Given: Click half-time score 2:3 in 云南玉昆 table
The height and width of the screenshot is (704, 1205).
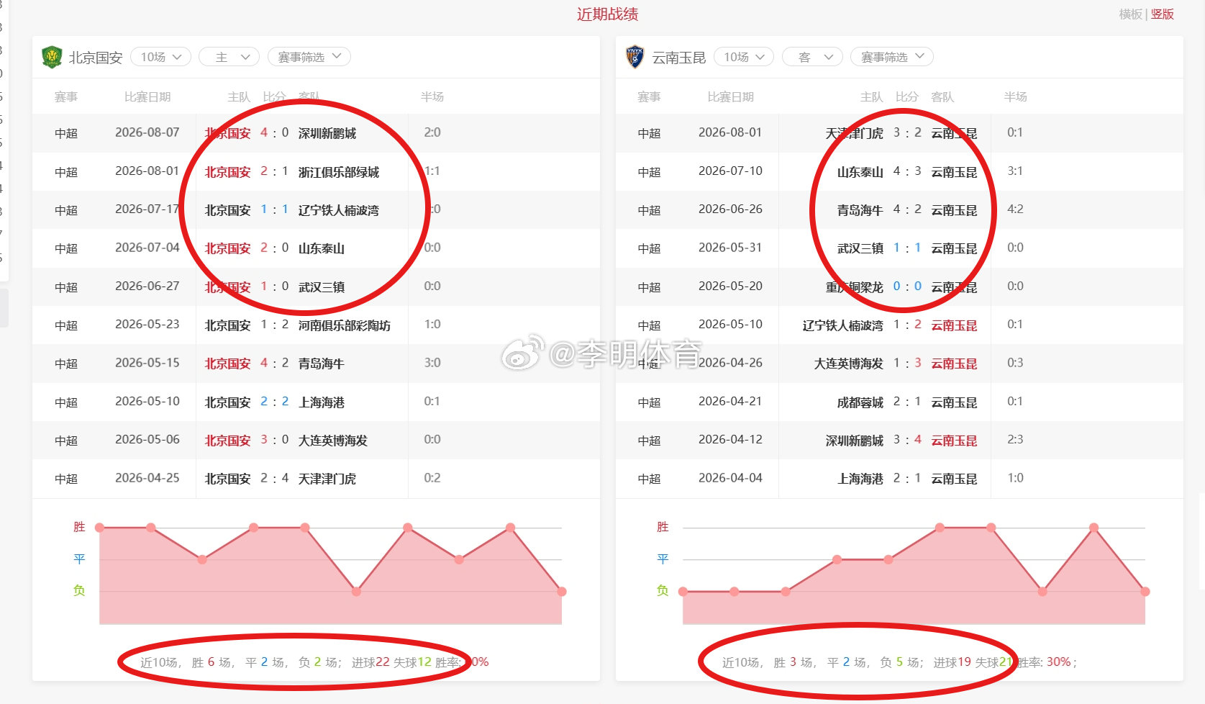Looking at the screenshot, I should (1015, 440).
